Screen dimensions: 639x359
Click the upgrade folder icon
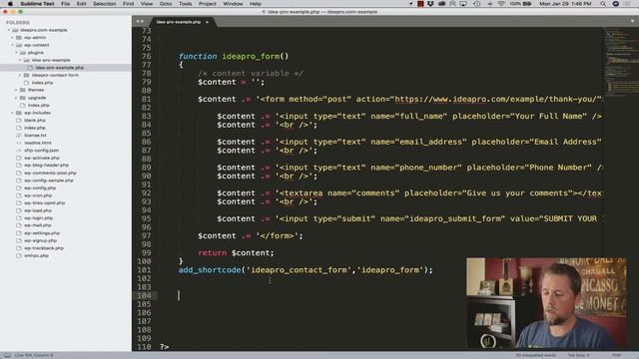tap(23, 98)
